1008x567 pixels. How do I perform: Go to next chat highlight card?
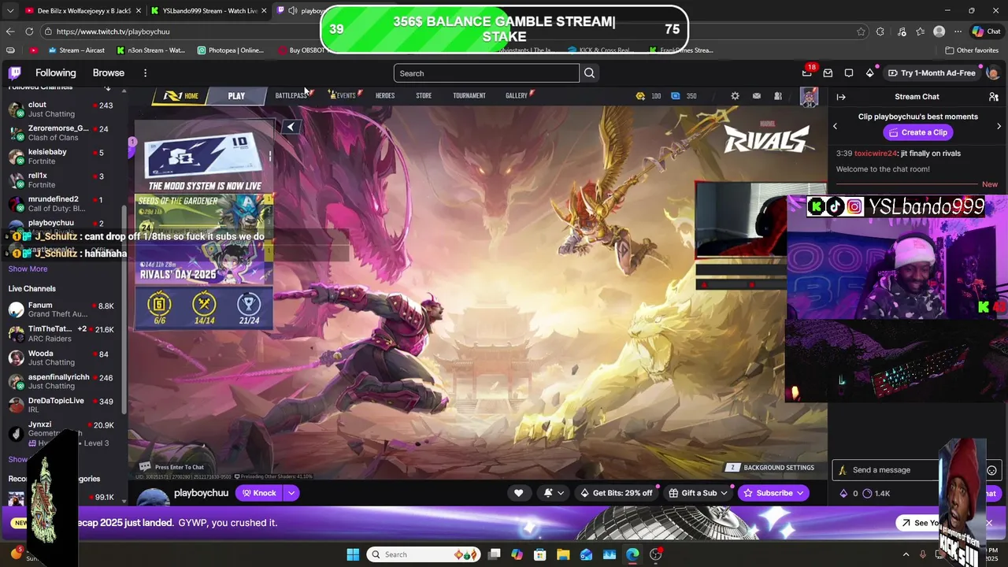tap(999, 126)
